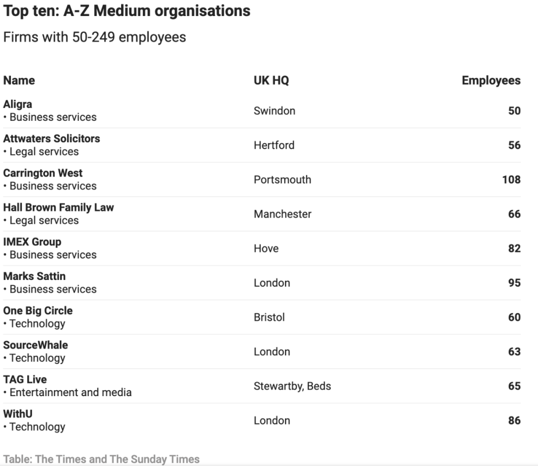
Task: Select the WithU company name
Action: point(18,414)
